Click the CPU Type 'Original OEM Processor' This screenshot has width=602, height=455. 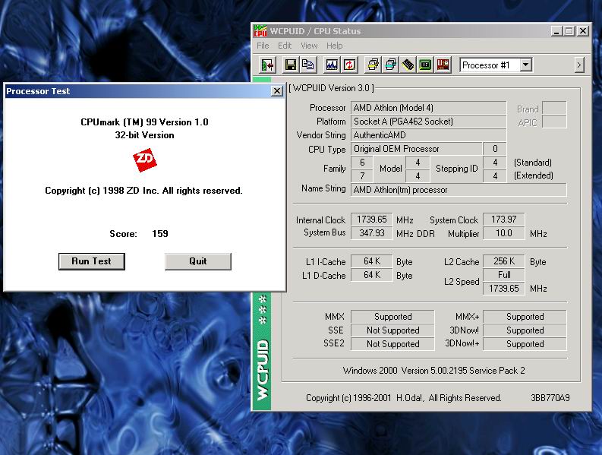click(x=417, y=149)
